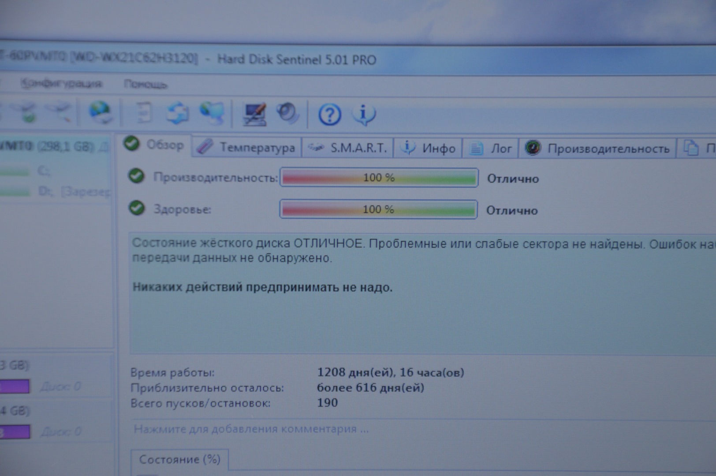Click the Производительность 100 % progress bar

379,178
